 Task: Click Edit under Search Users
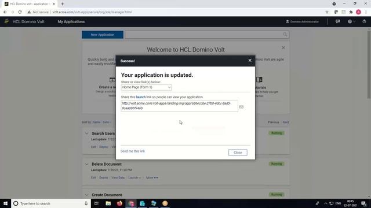click(x=93, y=147)
